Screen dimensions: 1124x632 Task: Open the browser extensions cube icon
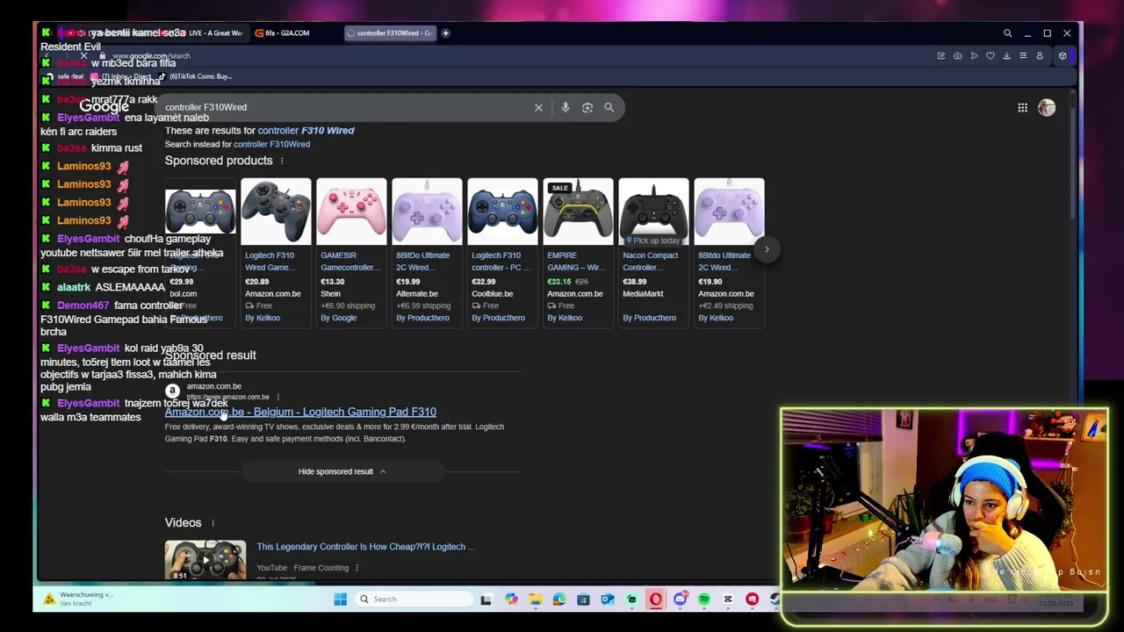click(1062, 56)
